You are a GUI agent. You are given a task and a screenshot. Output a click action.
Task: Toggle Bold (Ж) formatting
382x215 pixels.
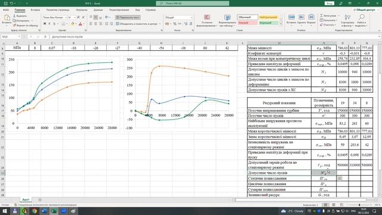click(x=45, y=24)
